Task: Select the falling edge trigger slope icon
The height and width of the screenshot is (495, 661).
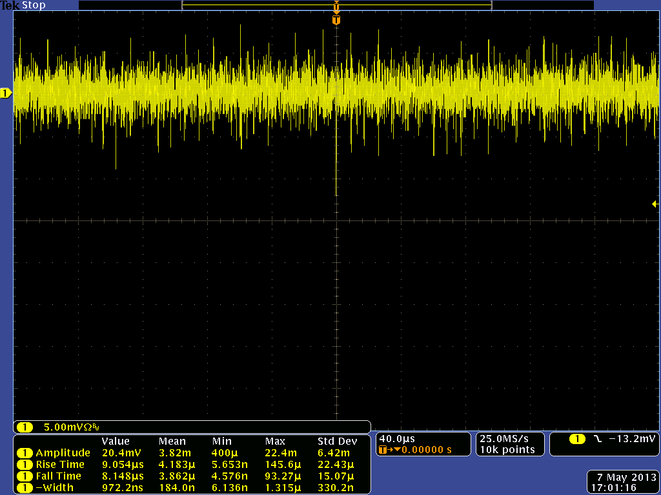Action: click(x=597, y=439)
